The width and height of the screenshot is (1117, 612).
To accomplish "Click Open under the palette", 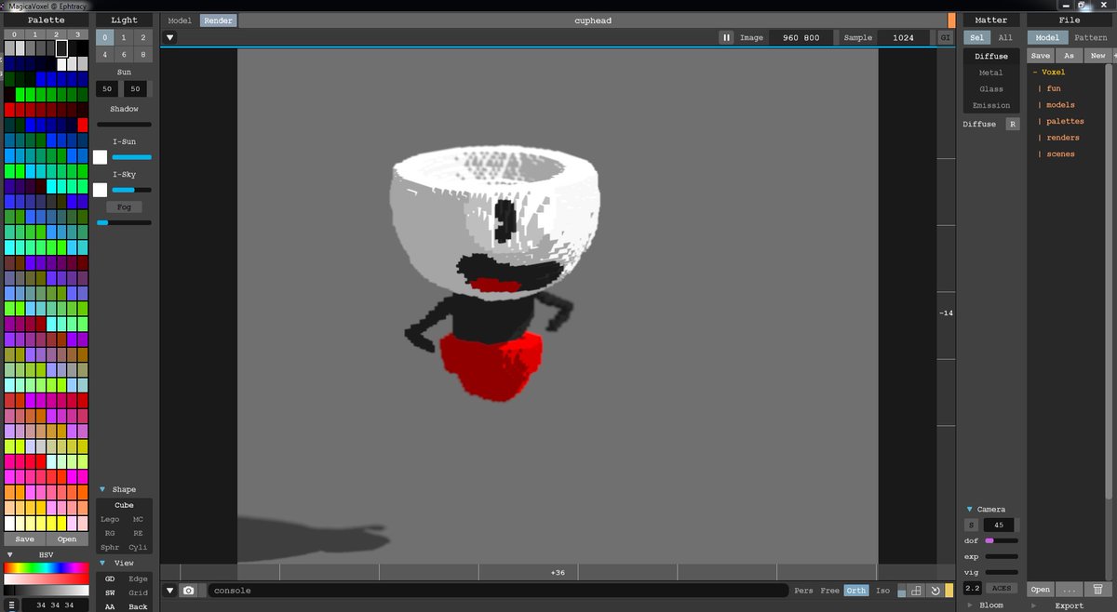I will click(x=67, y=539).
